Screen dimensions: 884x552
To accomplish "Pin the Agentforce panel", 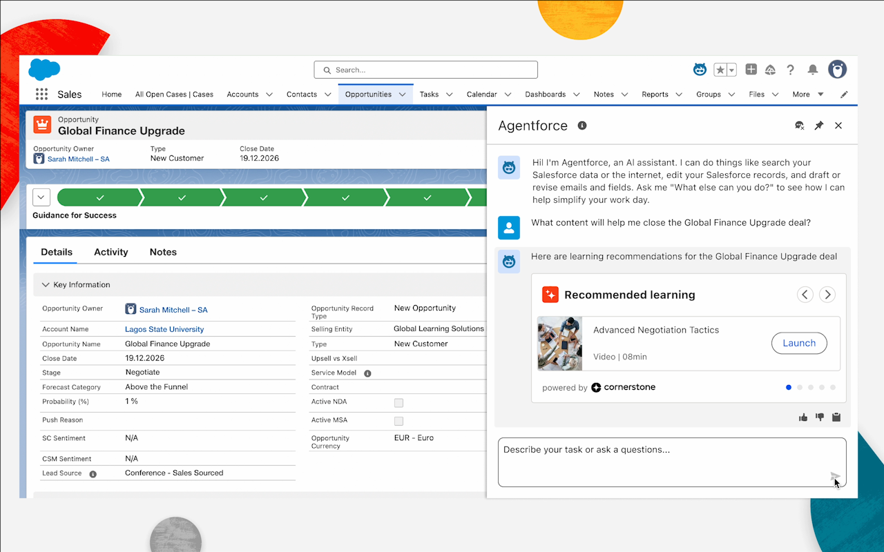I will click(x=819, y=126).
